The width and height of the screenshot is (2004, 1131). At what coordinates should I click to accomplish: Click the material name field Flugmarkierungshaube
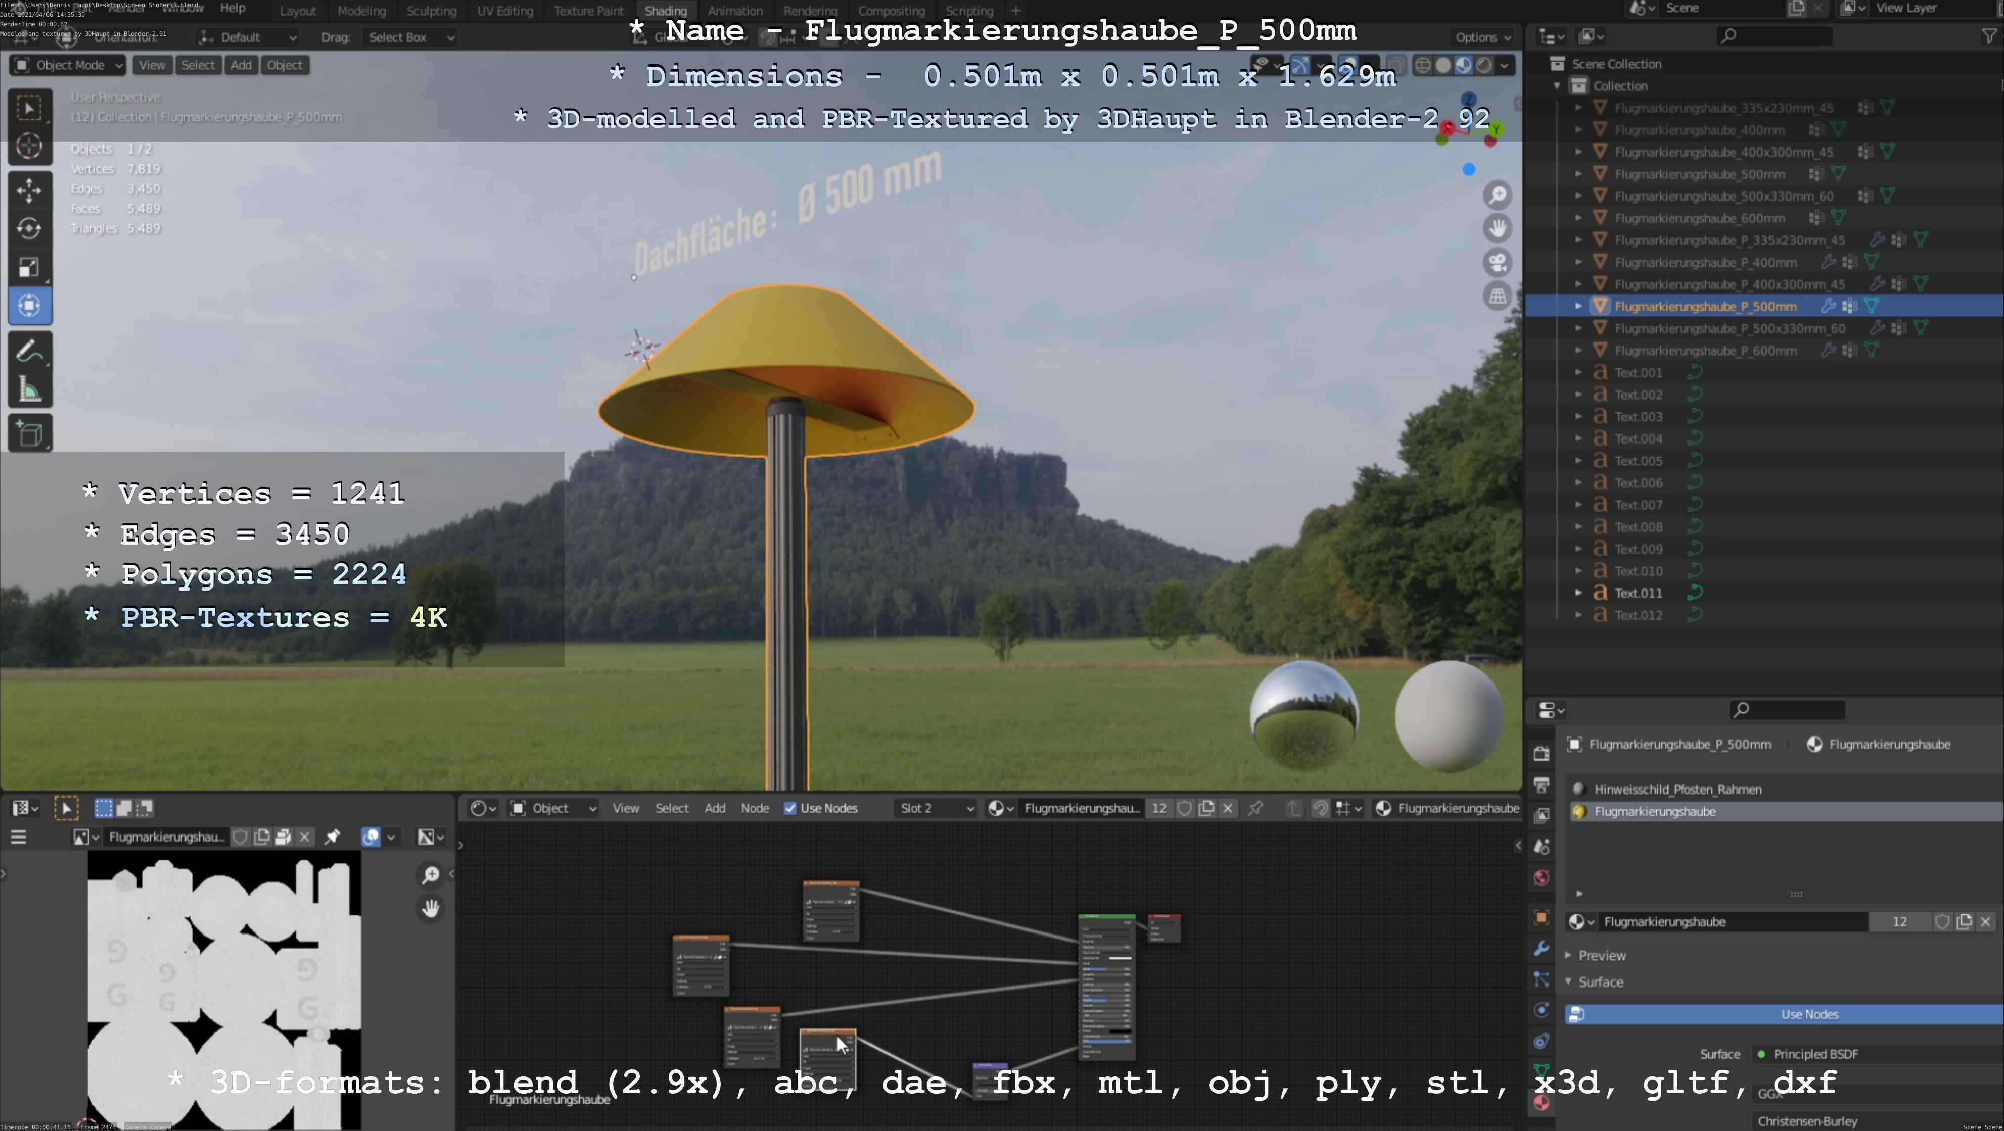point(1735,922)
